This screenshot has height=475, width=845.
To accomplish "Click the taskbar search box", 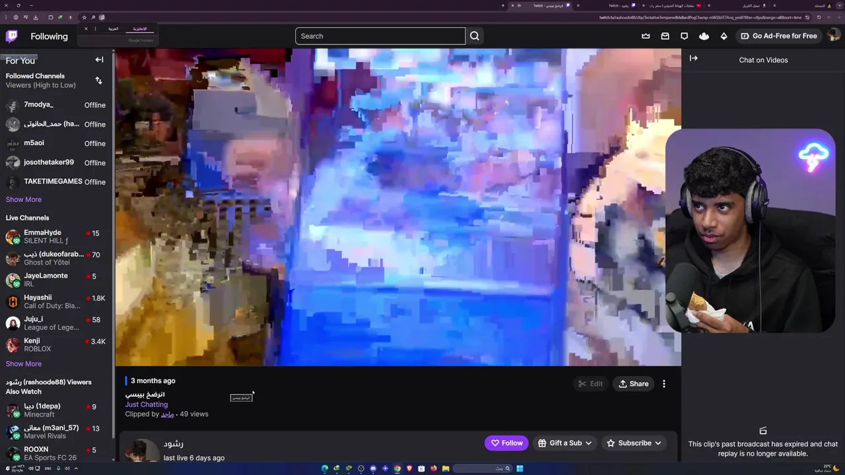I will [x=482, y=468].
